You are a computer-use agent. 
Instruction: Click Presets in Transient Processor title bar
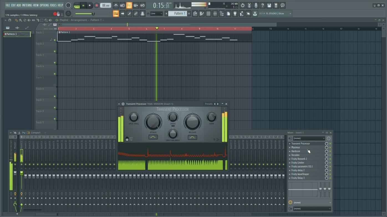coord(208,104)
